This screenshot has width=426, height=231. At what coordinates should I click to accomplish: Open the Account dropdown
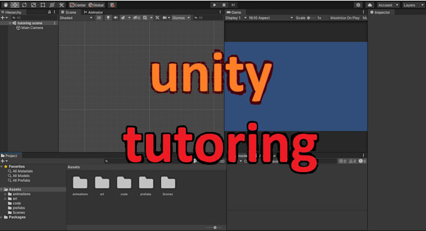[388, 5]
